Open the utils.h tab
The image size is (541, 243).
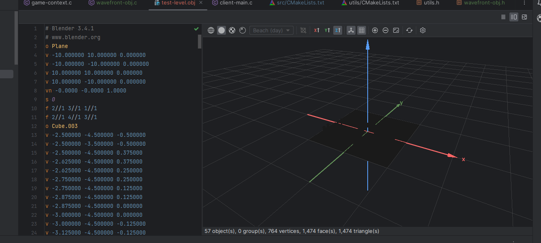428,3
